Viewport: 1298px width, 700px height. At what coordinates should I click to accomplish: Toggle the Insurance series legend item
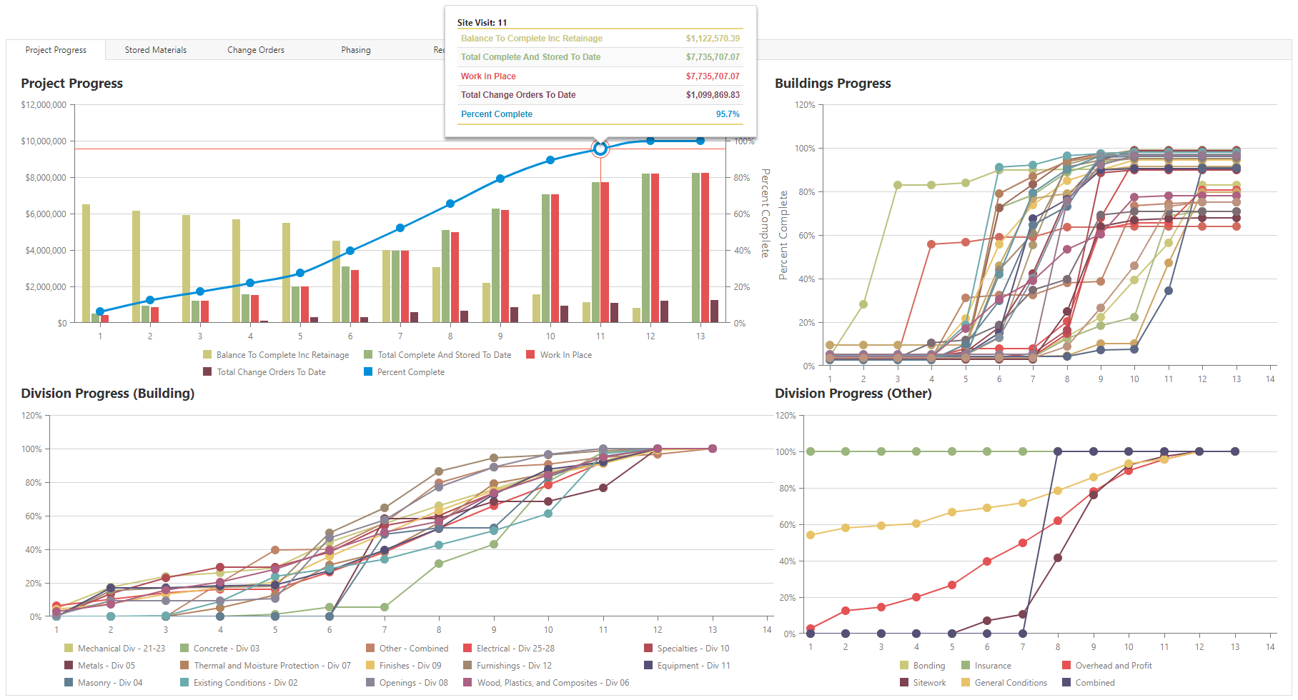click(x=992, y=666)
